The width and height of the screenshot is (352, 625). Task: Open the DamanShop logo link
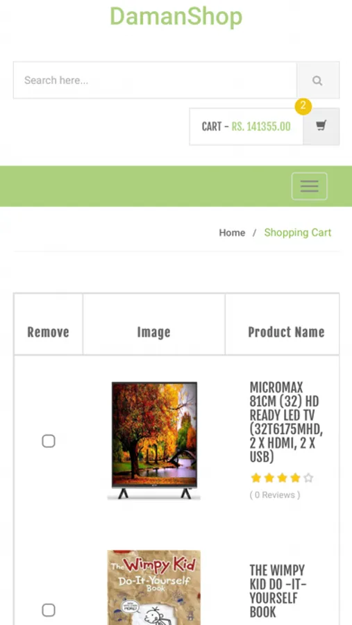tap(176, 17)
